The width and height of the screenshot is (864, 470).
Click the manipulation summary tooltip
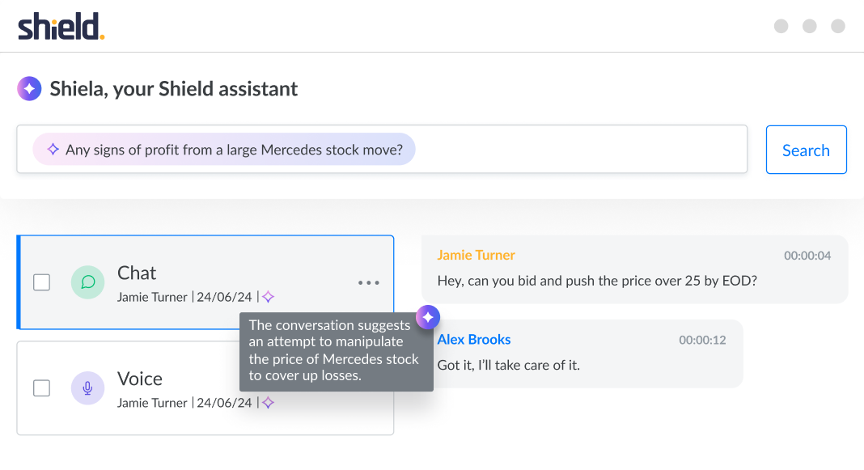coord(334,351)
